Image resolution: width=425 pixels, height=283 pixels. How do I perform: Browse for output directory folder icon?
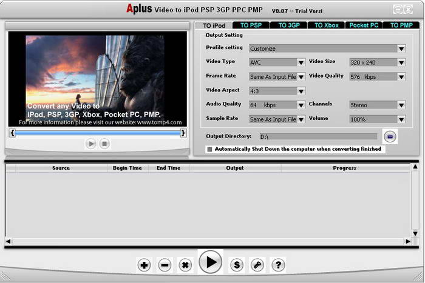390,136
